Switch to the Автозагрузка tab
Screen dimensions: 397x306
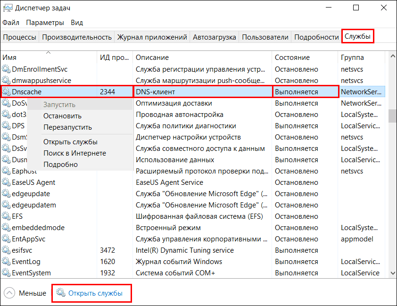click(214, 37)
